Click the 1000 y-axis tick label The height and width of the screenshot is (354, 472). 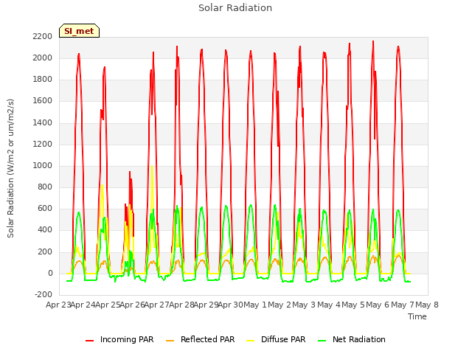coord(43,165)
